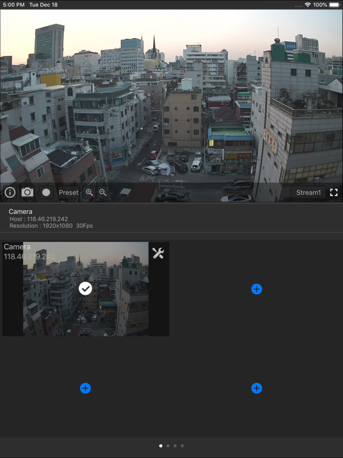
Task: Open the camera info icon
Action: (10, 193)
